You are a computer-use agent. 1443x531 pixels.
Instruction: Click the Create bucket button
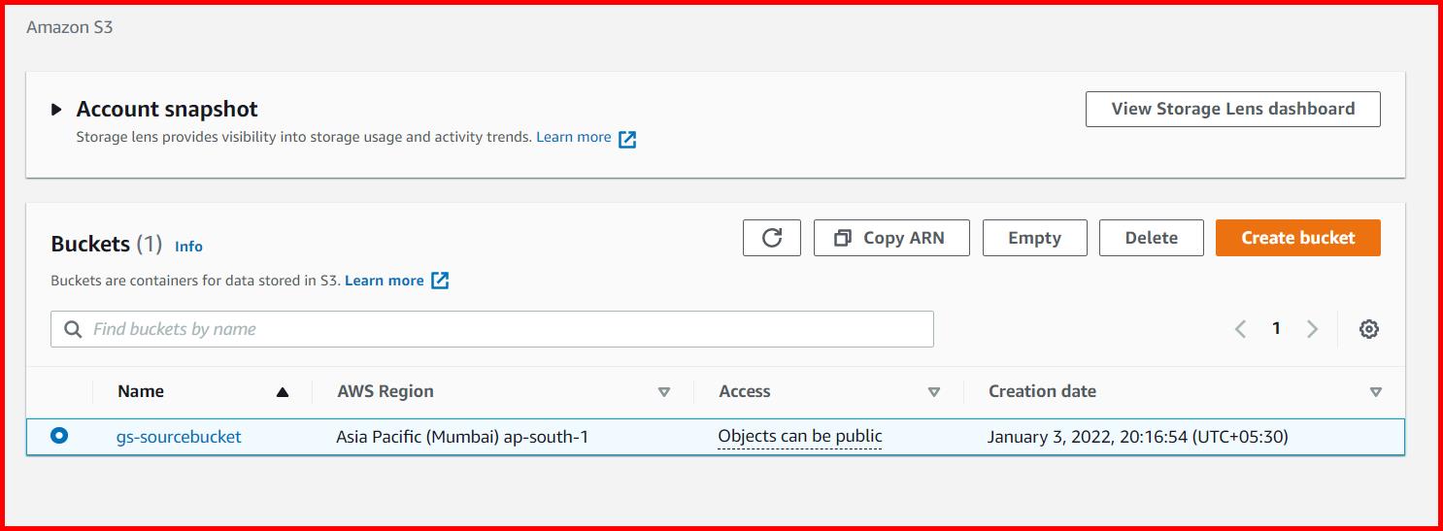point(1297,238)
